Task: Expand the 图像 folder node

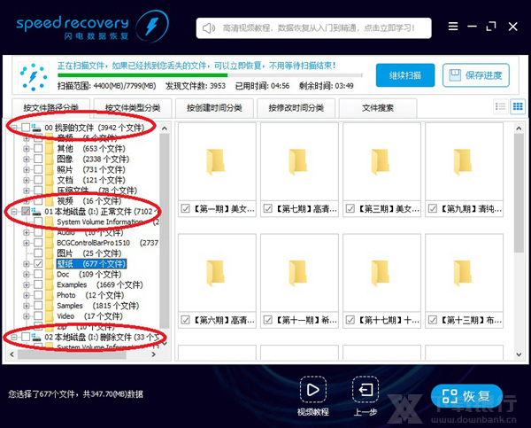Action: [x=27, y=159]
